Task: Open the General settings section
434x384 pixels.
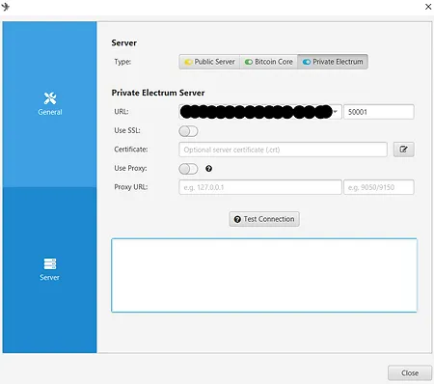Action: pos(49,104)
